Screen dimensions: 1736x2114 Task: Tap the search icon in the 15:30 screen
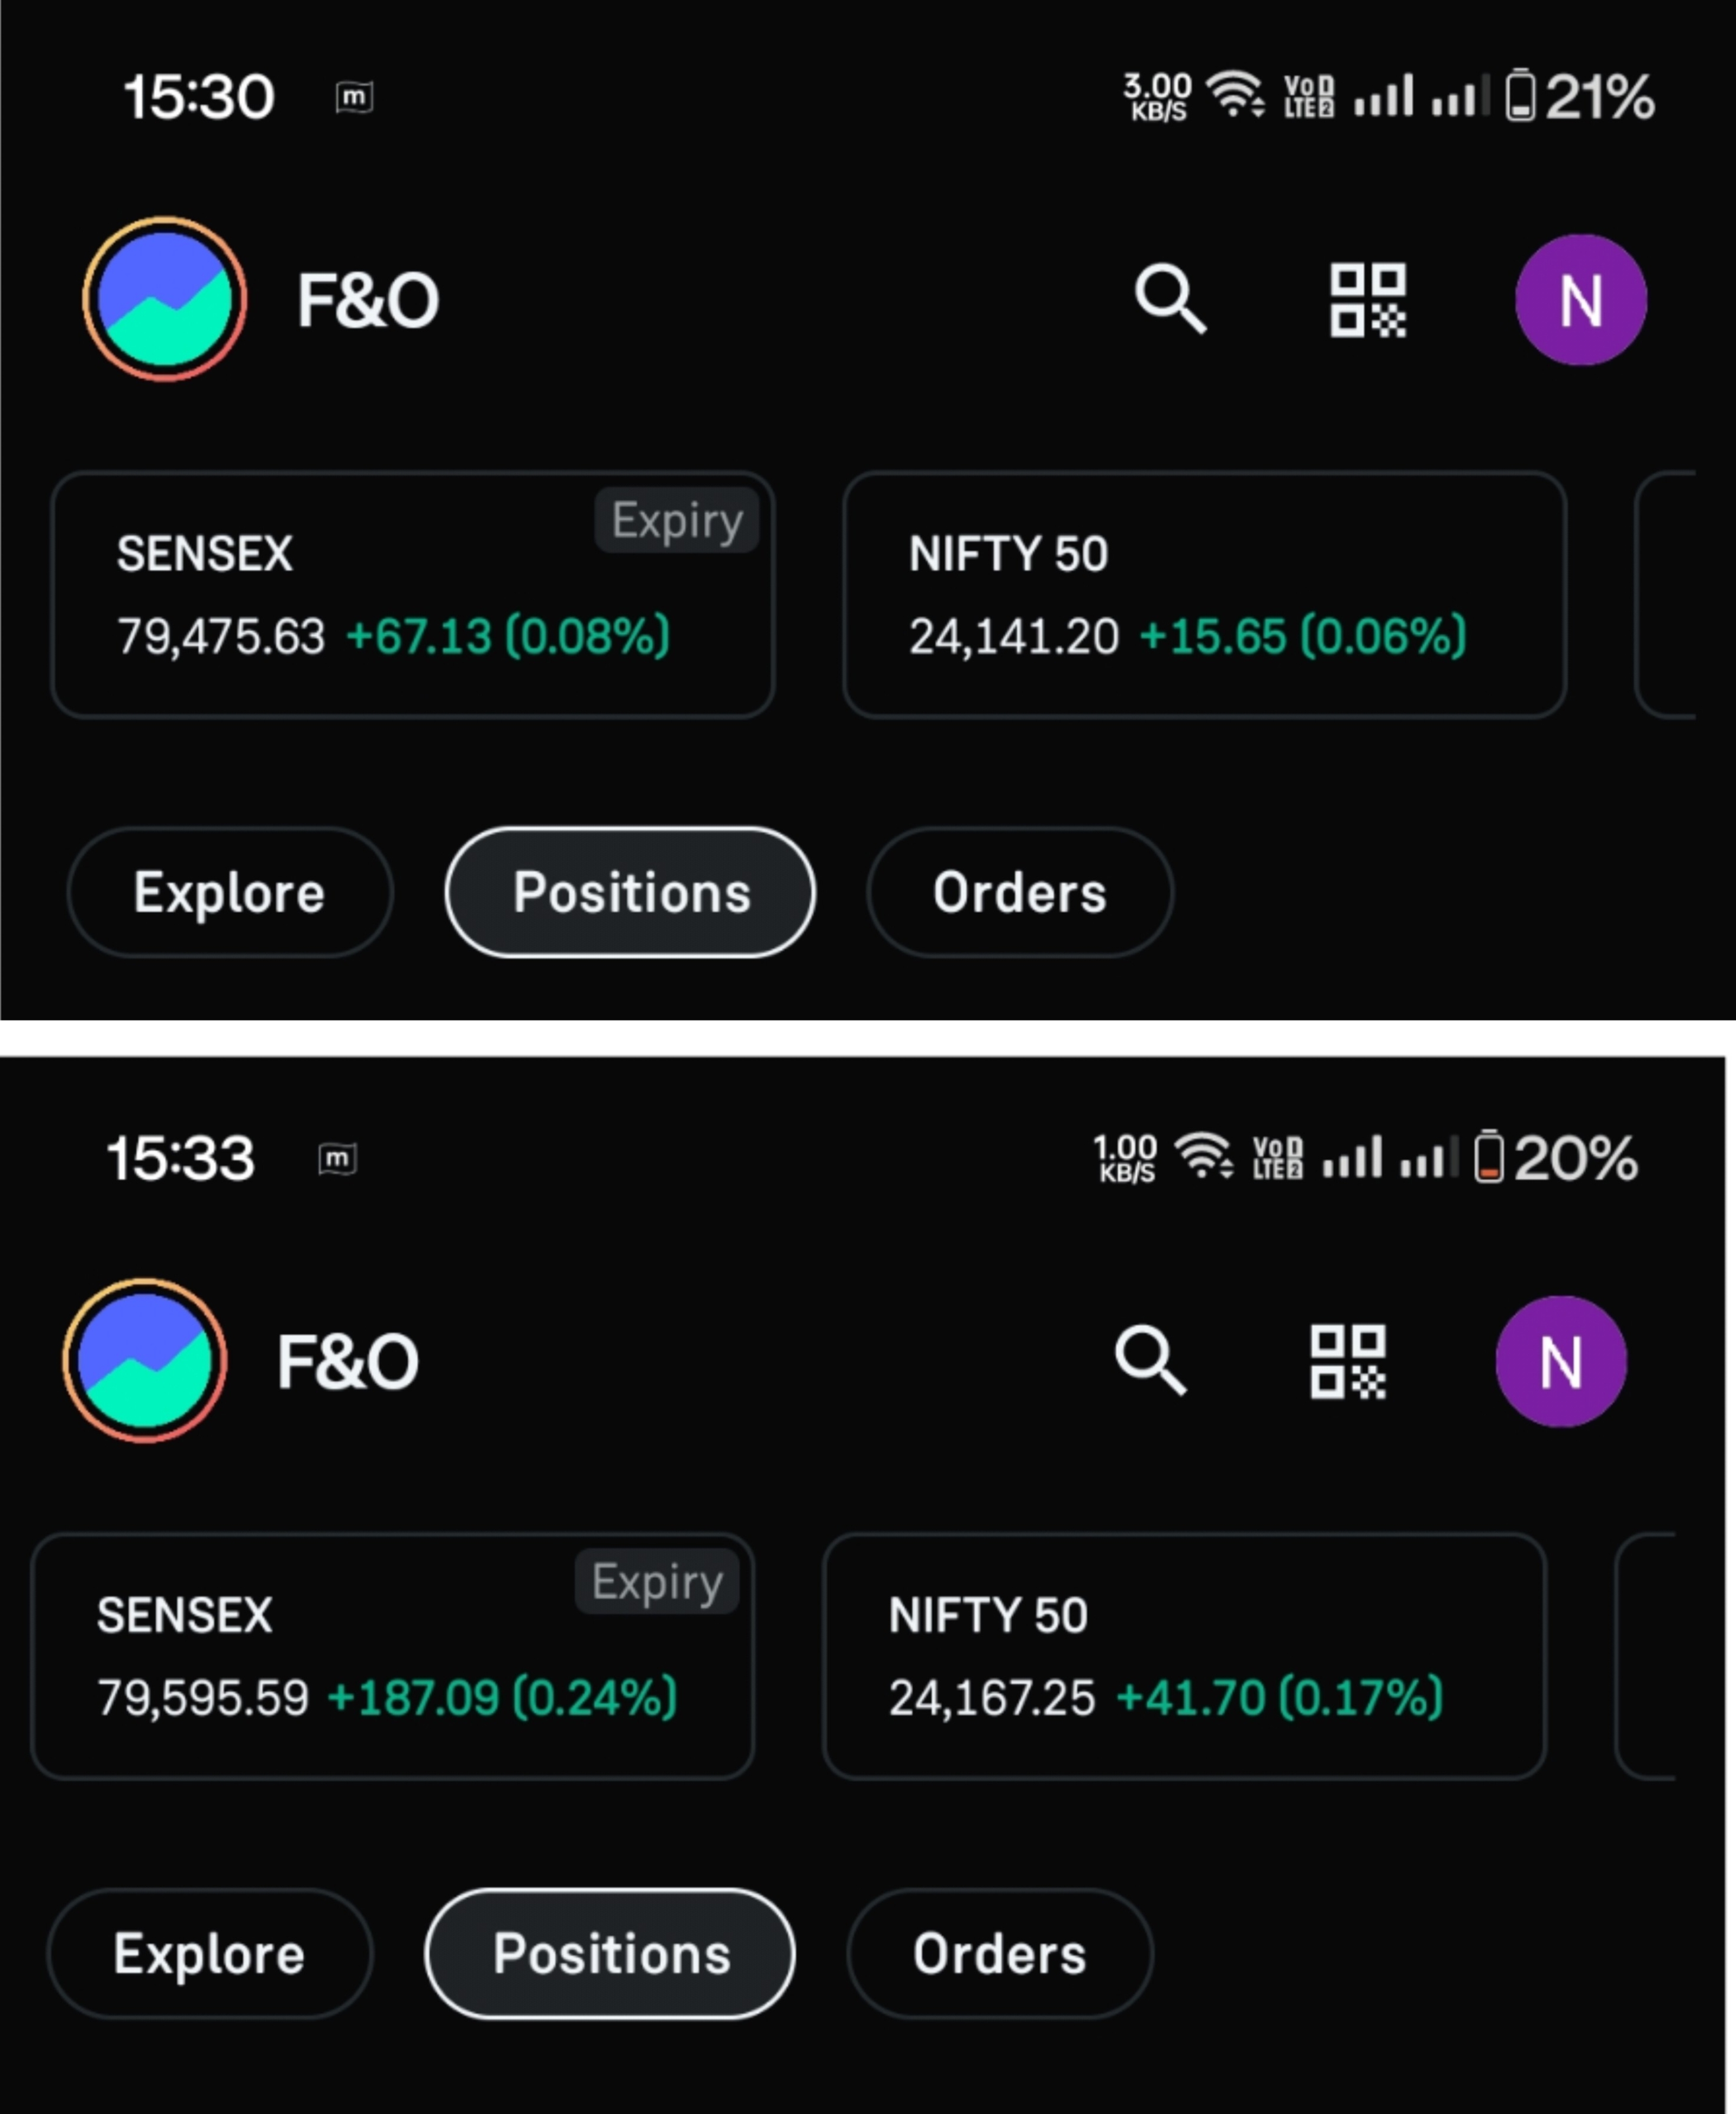point(1169,298)
